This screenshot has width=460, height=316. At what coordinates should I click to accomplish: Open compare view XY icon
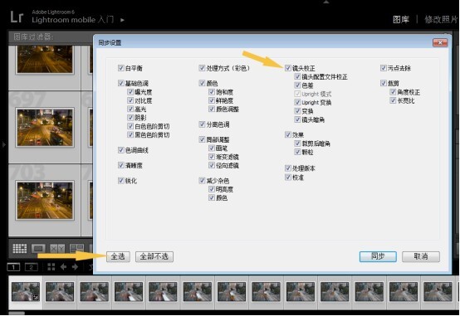point(57,249)
